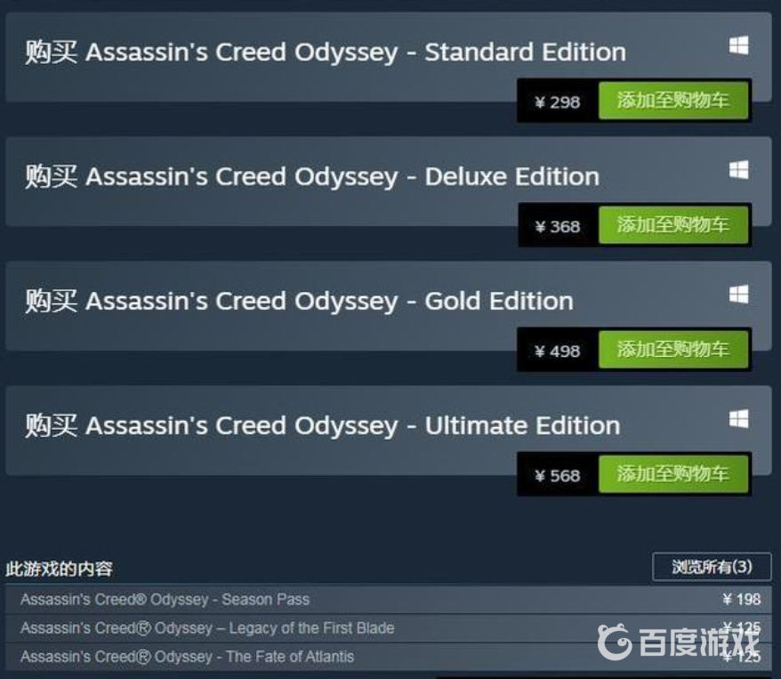Click Windows icon on Standard Edition row

click(x=738, y=45)
